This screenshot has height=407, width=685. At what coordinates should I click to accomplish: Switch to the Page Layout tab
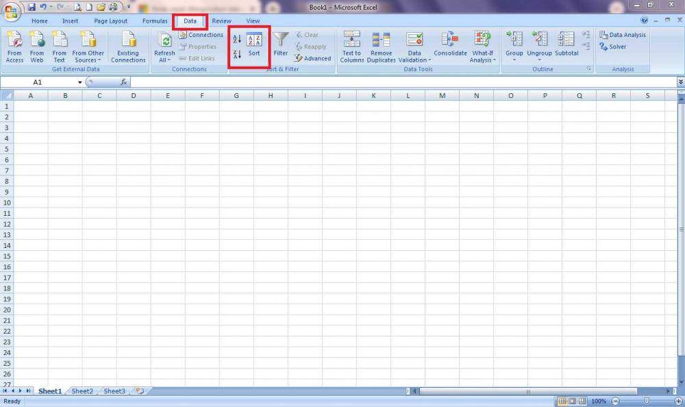pyautogui.click(x=110, y=21)
